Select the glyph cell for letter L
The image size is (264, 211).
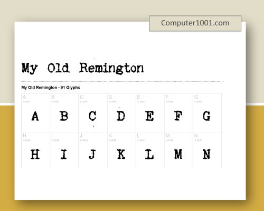[x=150, y=150]
